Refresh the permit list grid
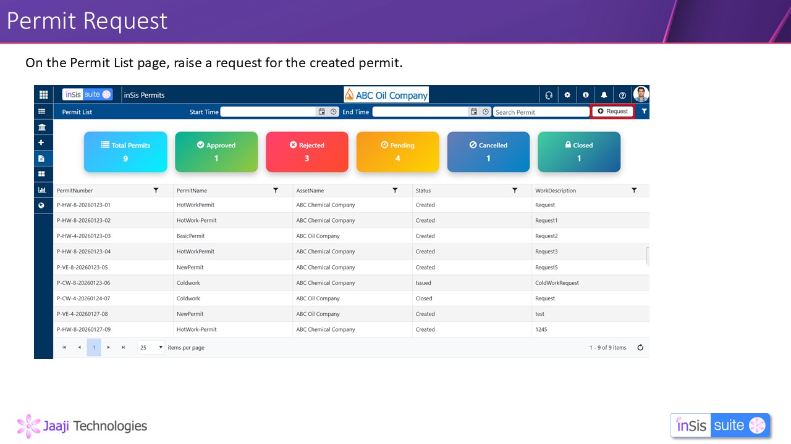The image size is (791, 444). tap(640, 348)
